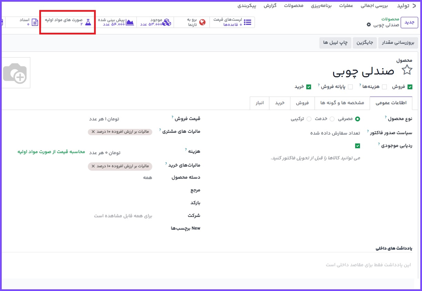Select the خدمت (Service) product type radio
Image resolution: width=422 pixels, height=291 pixels.
pos(332,119)
